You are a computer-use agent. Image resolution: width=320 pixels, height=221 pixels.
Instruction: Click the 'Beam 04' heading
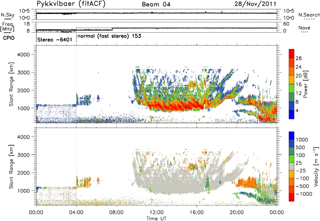(x=156, y=4)
